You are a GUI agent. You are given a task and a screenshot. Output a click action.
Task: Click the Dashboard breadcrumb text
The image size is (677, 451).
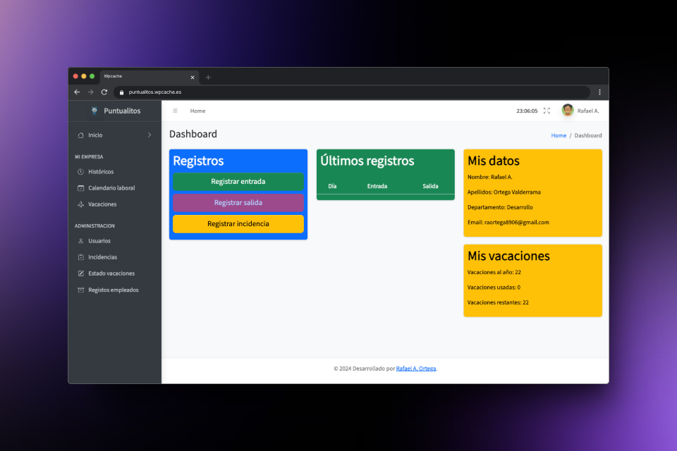click(x=588, y=135)
